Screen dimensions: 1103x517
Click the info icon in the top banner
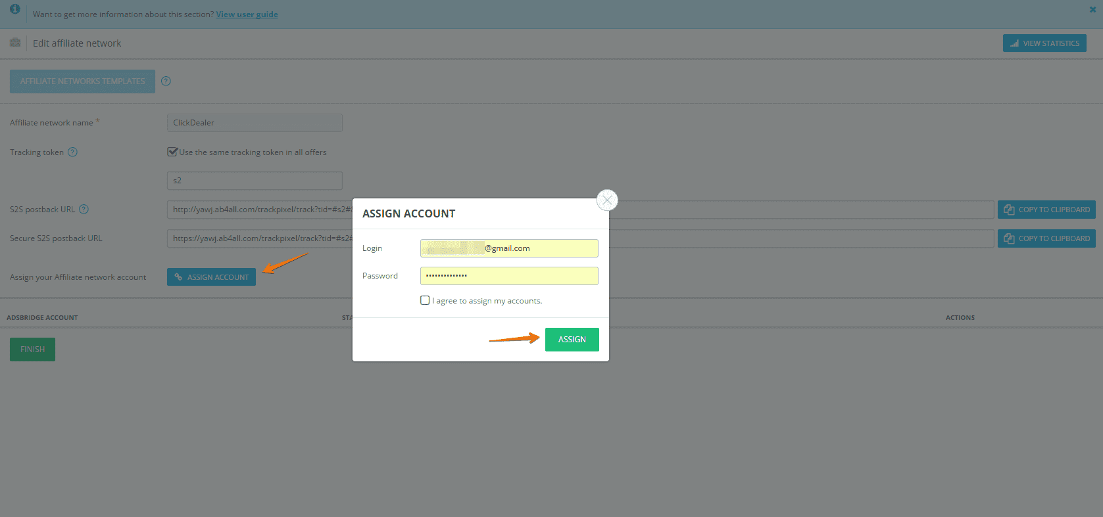[14, 9]
